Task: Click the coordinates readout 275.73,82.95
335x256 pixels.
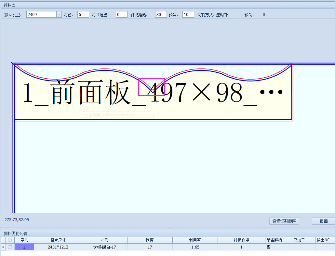Action: (x=17, y=219)
